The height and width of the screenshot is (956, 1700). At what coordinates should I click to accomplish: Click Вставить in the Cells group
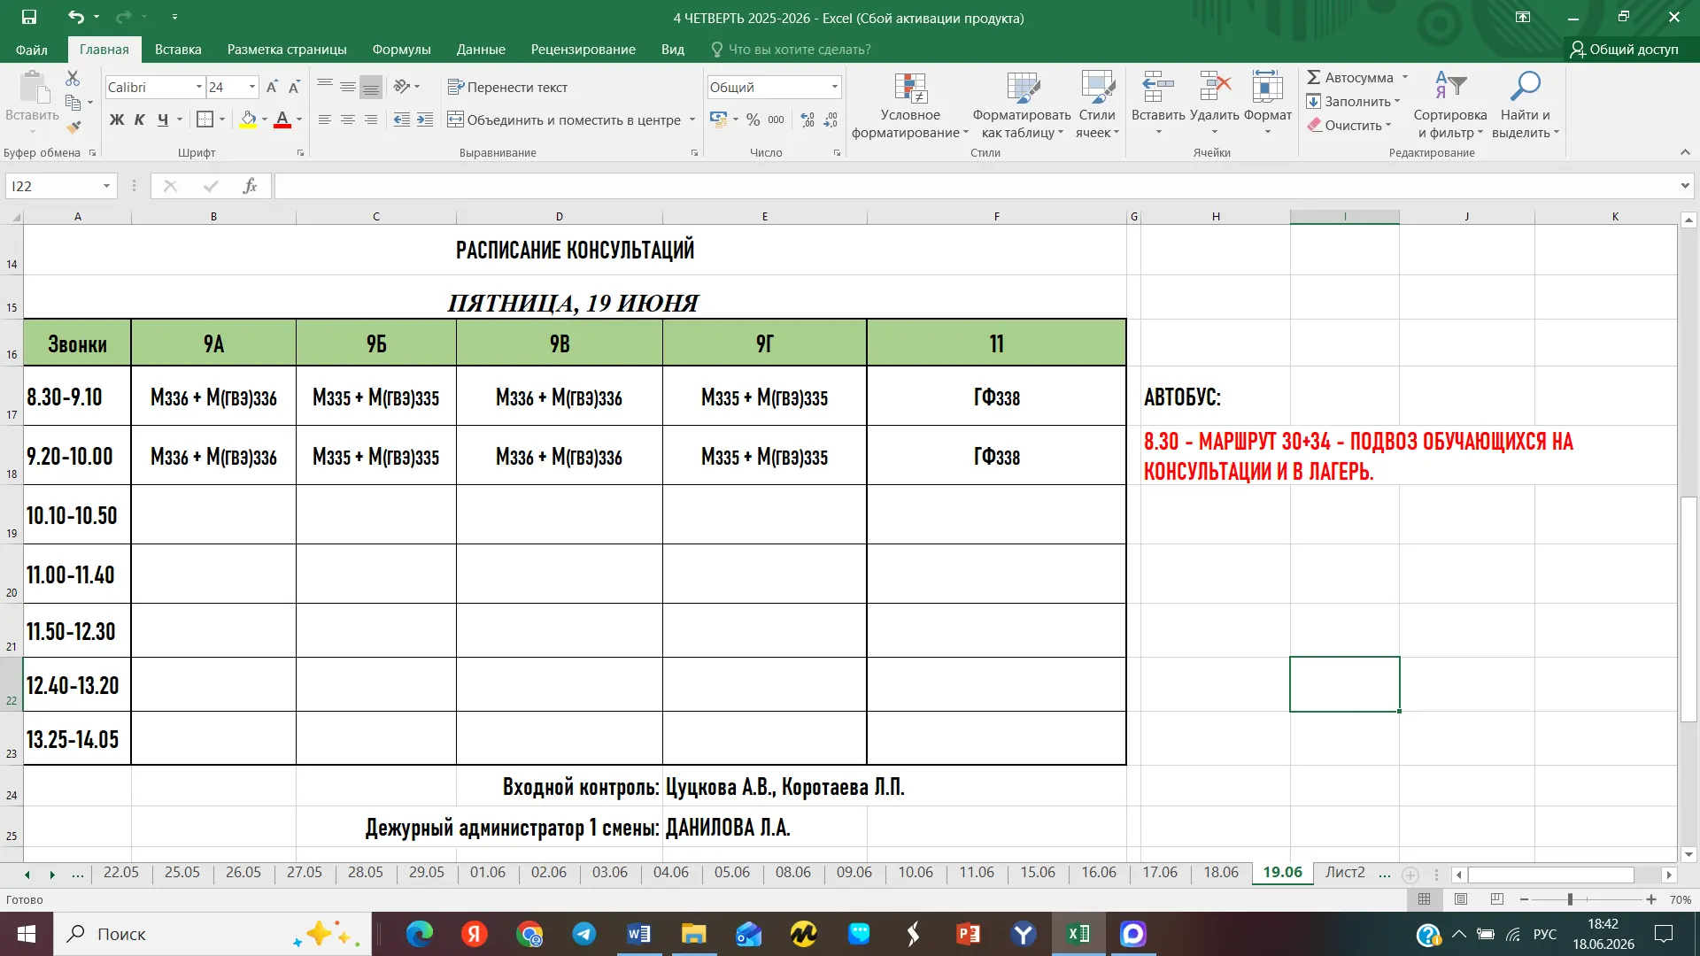click(x=1158, y=103)
